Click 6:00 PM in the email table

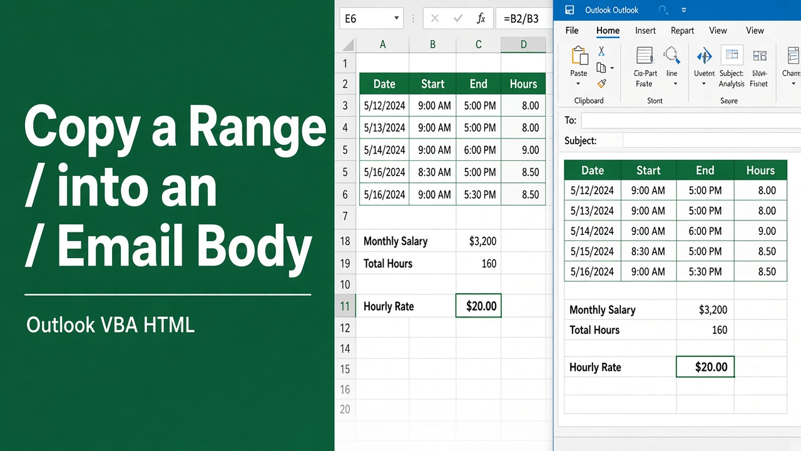tap(705, 231)
